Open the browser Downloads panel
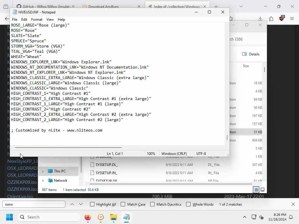Screen dimensions: 299x224 point(260,19)
